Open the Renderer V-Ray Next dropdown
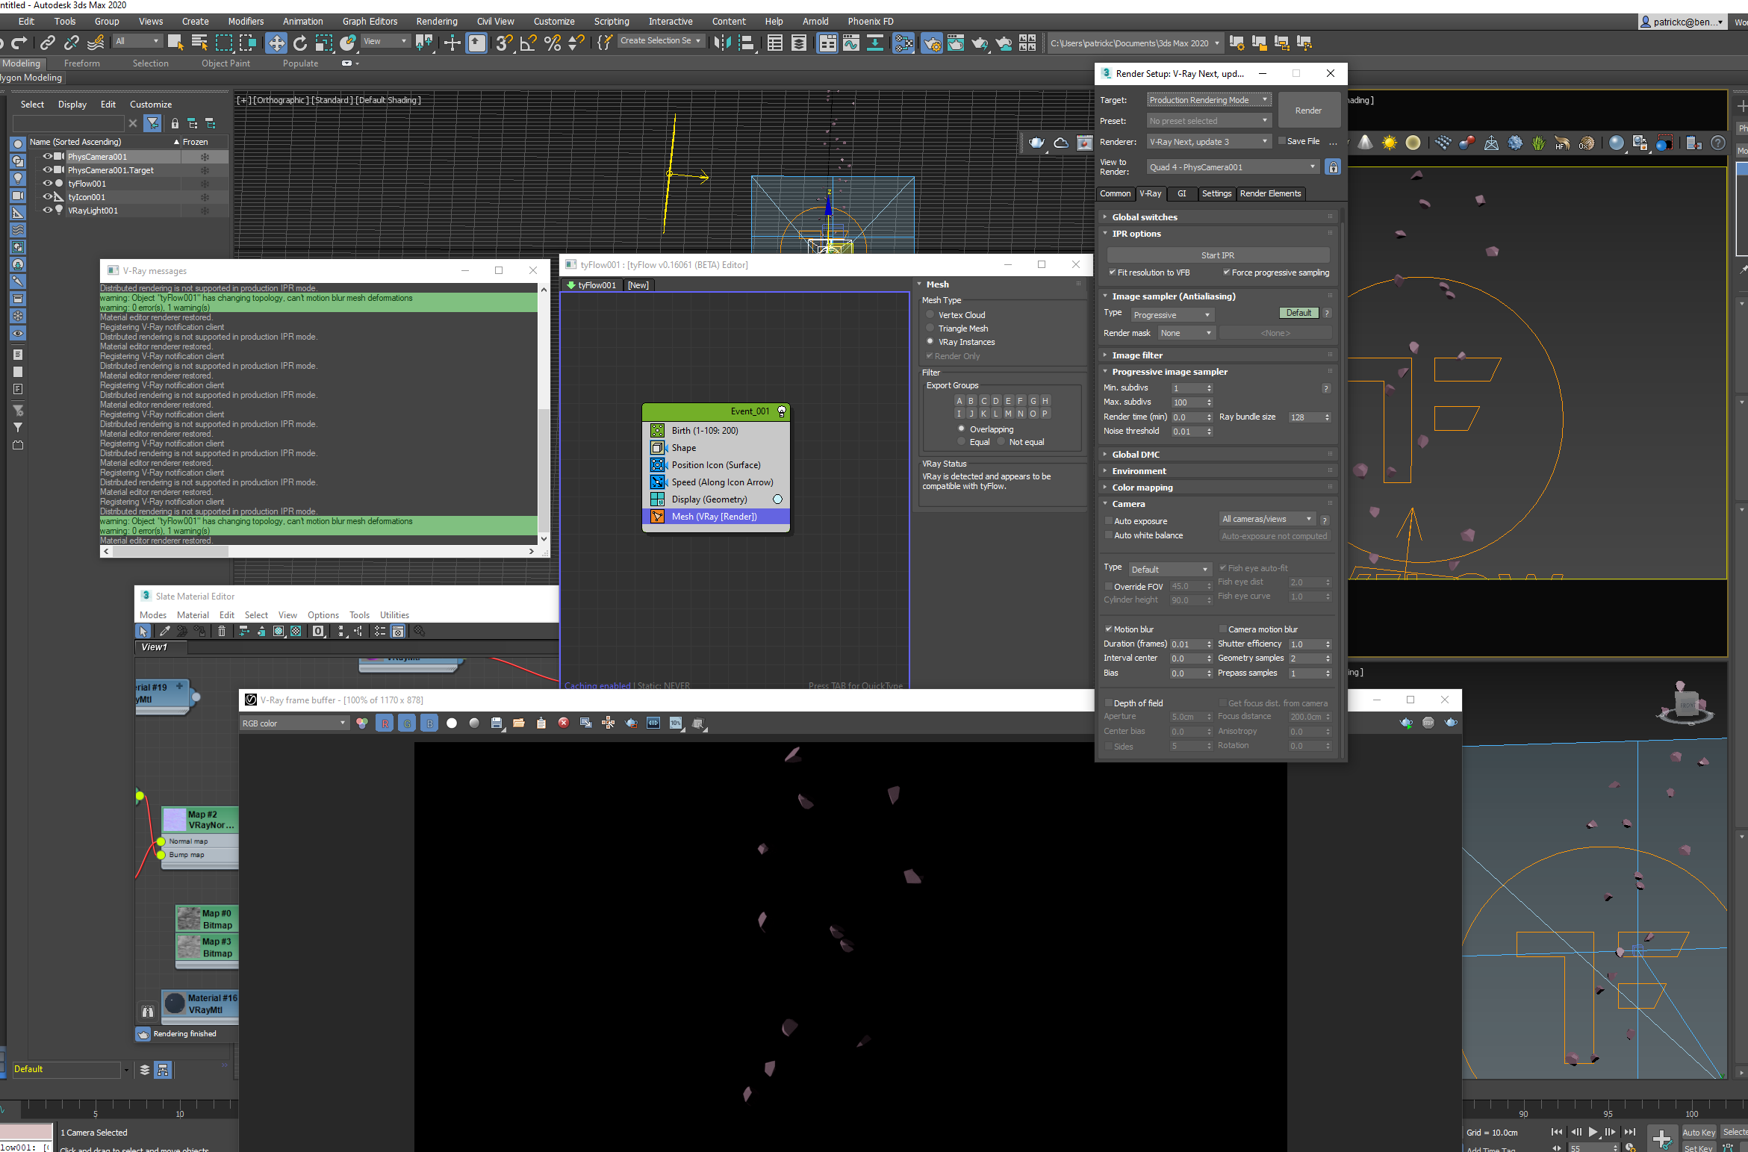 (x=1208, y=142)
